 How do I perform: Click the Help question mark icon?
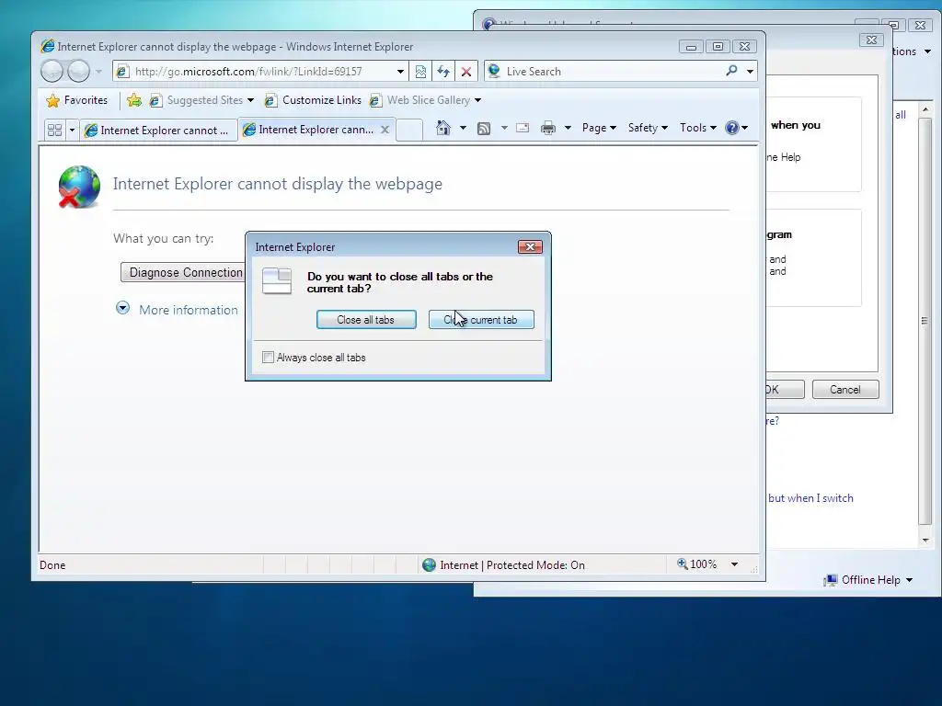coord(731,128)
